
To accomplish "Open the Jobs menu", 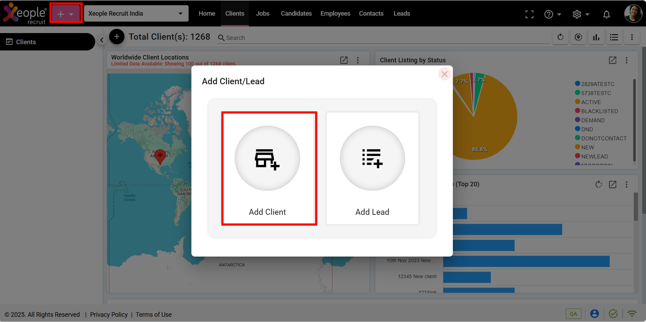I will point(263,14).
